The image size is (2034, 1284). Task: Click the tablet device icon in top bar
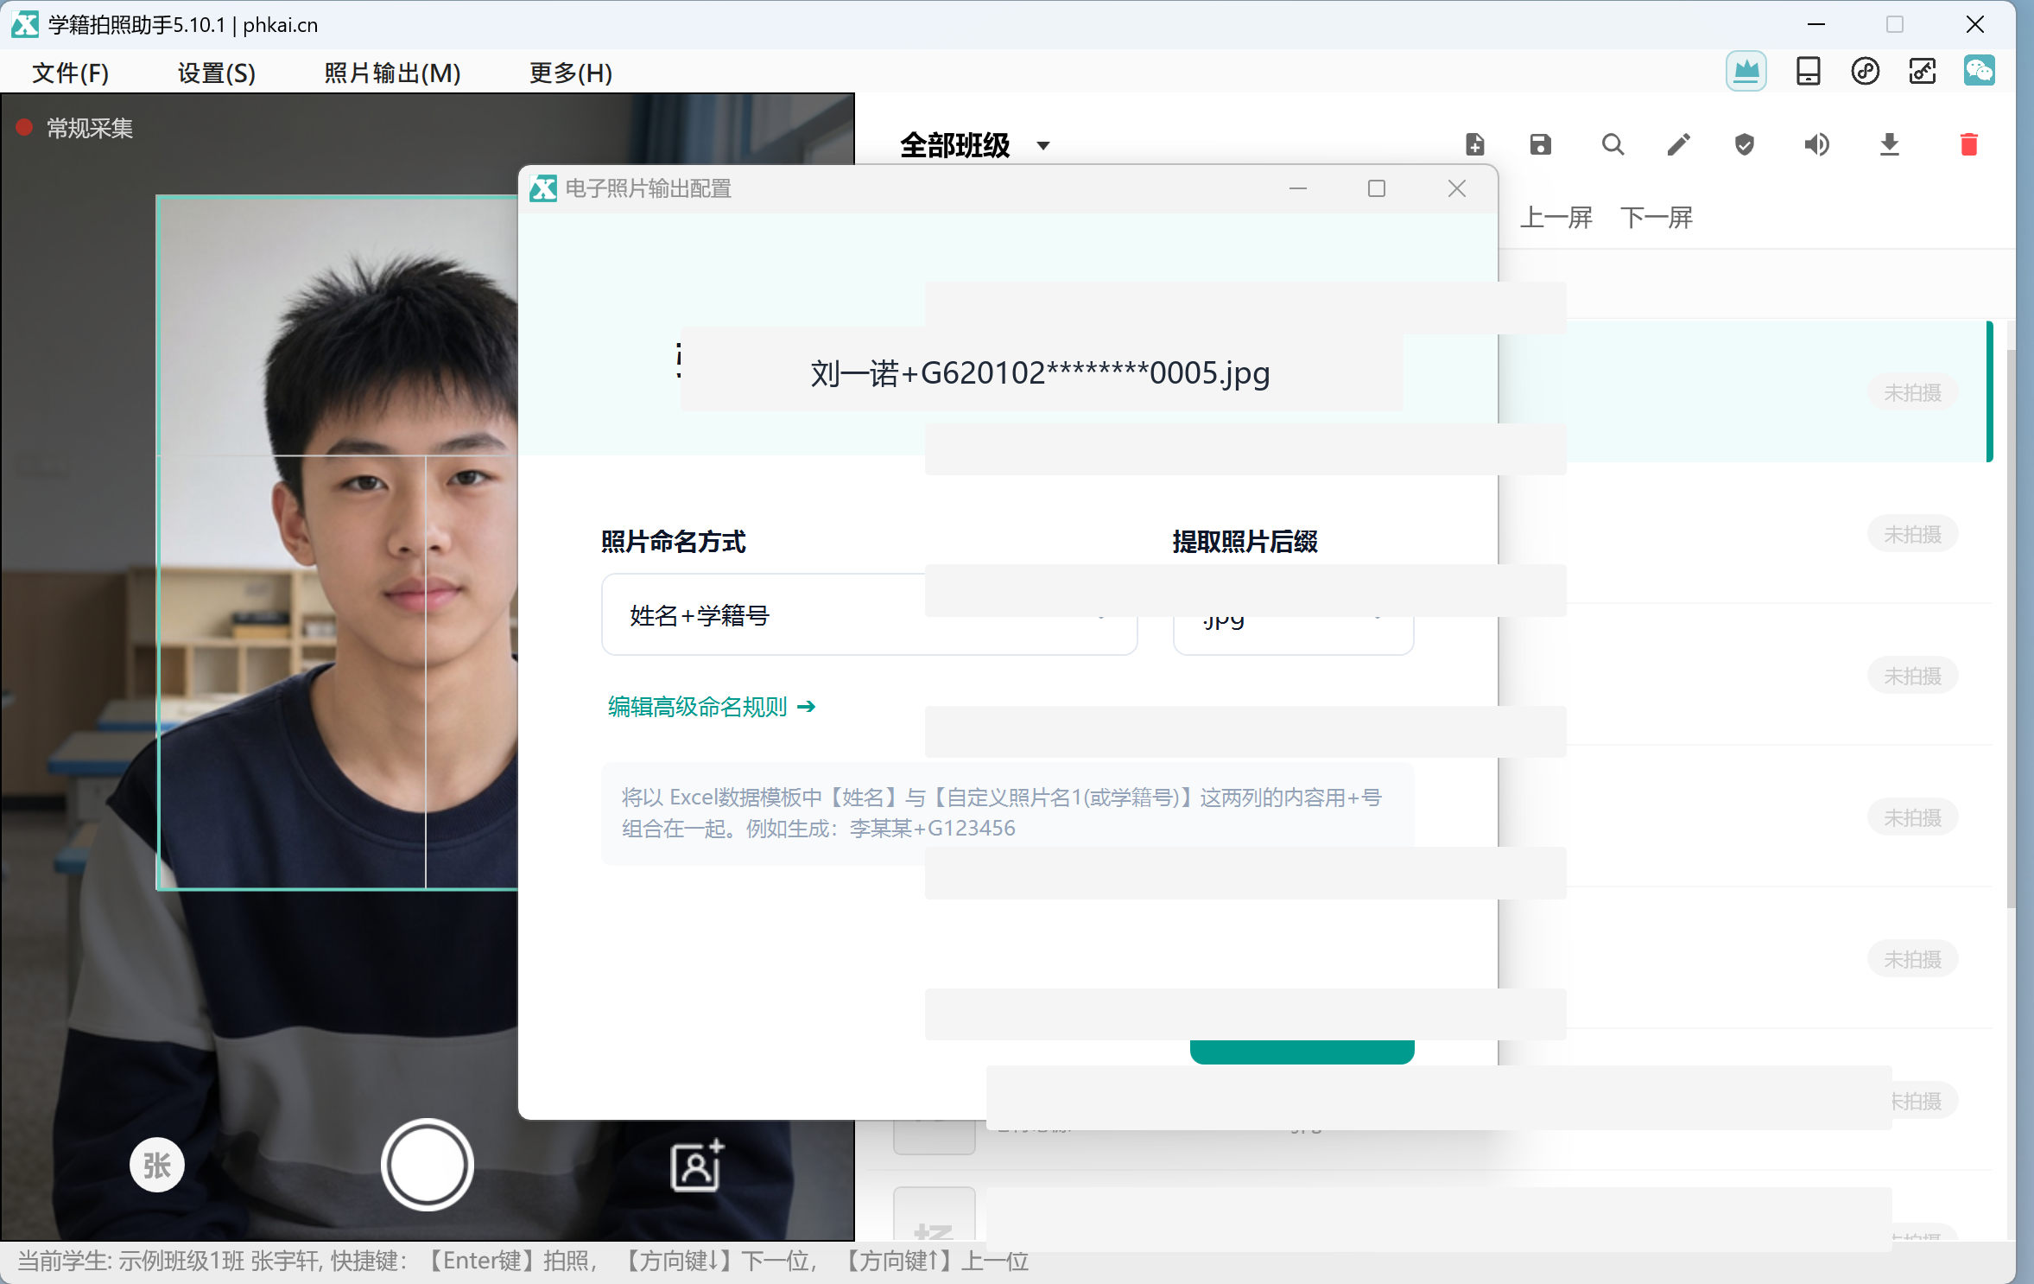[x=1808, y=71]
